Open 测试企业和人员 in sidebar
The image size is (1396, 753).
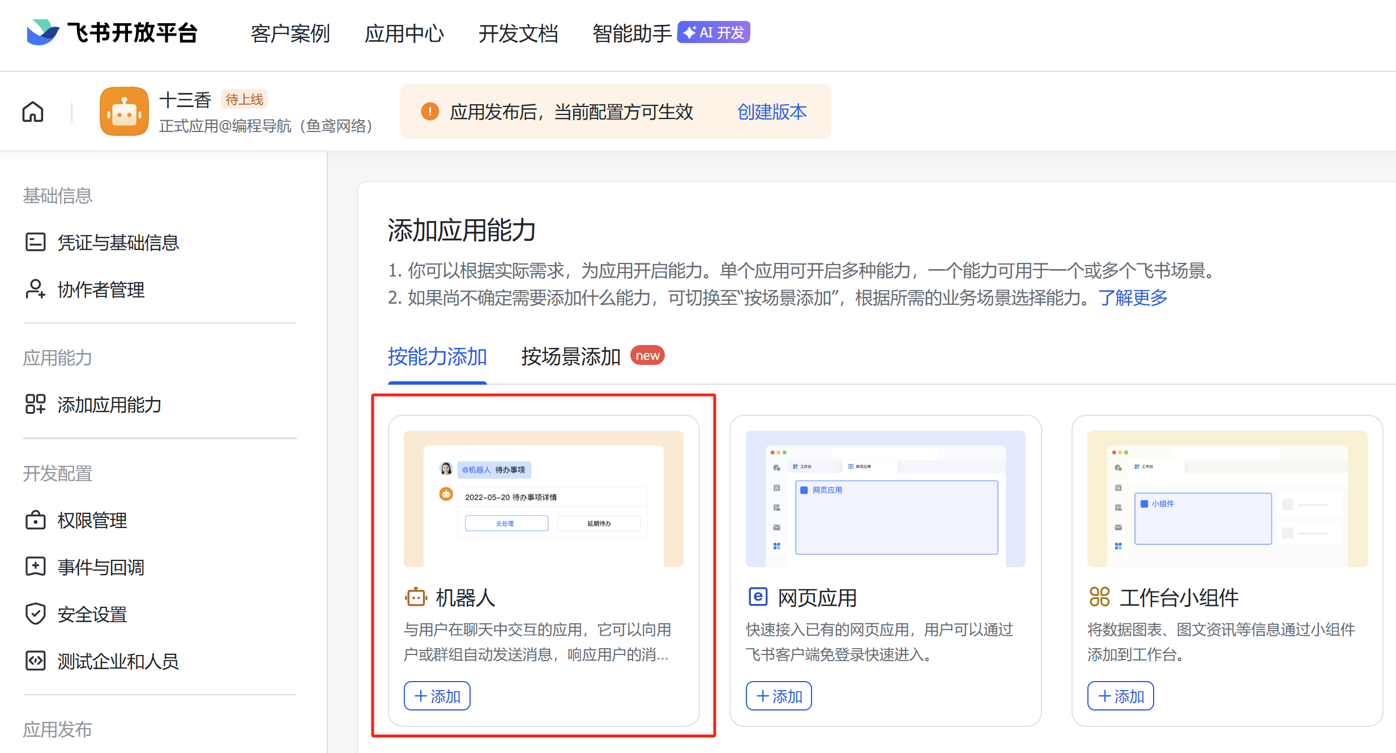tap(118, 661)
